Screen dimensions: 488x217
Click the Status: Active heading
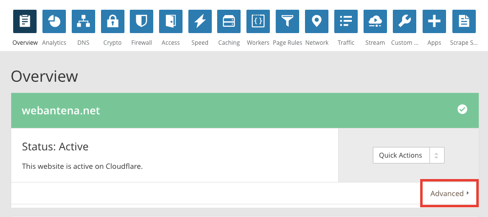click(55, 146)
